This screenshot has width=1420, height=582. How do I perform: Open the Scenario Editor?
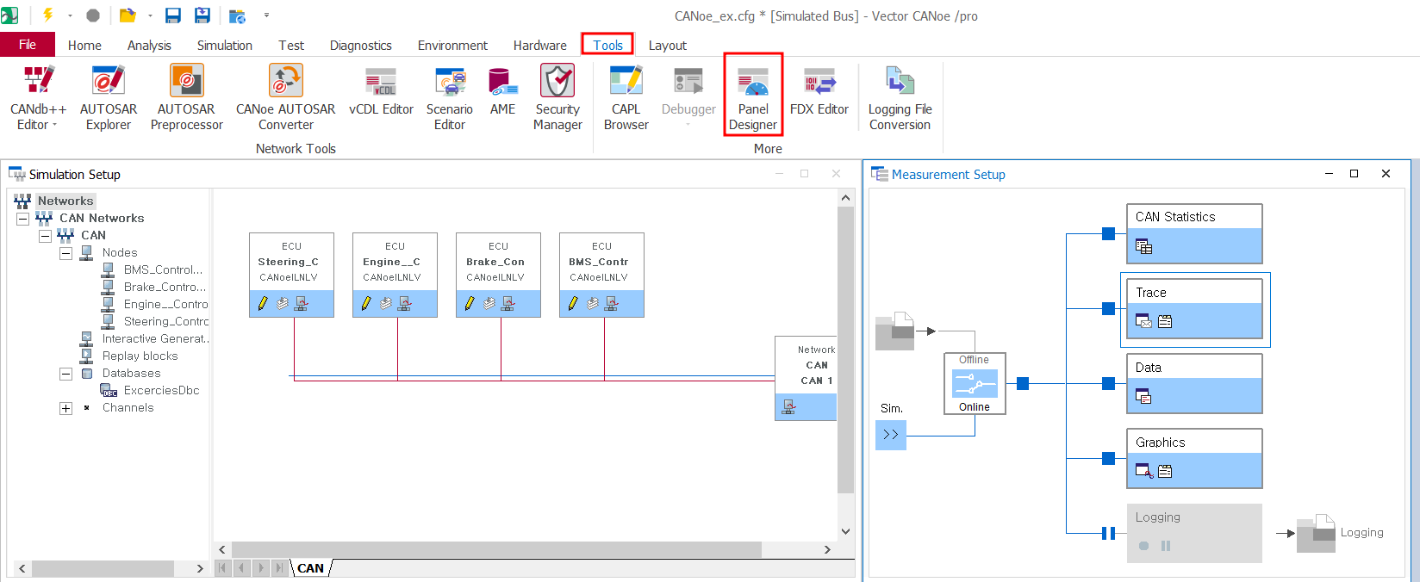point(450,97)
